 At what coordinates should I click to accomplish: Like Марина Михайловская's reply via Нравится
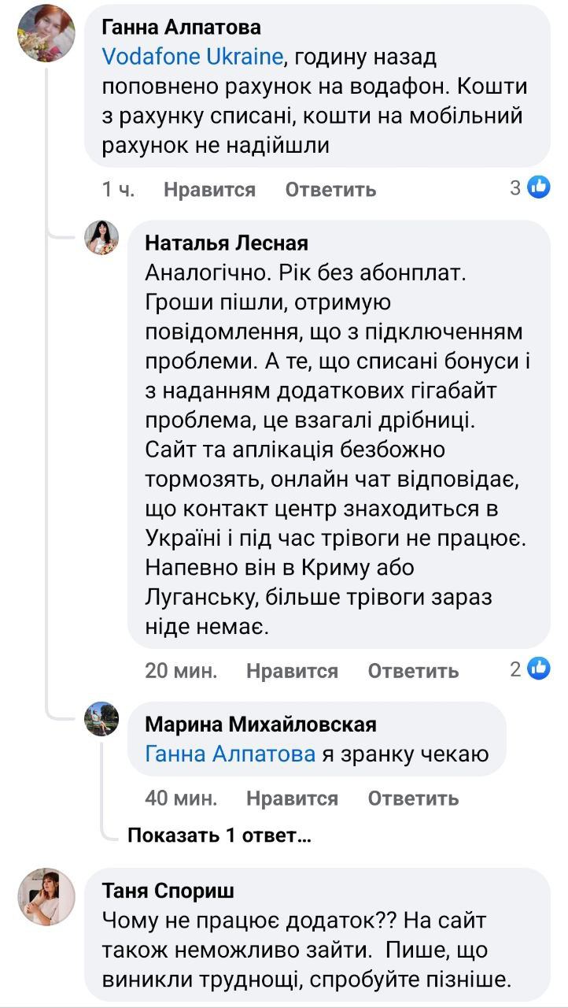point(292,798)
